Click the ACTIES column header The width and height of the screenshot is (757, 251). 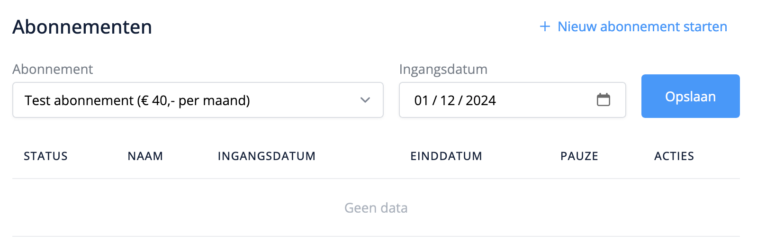click(674, 156)
